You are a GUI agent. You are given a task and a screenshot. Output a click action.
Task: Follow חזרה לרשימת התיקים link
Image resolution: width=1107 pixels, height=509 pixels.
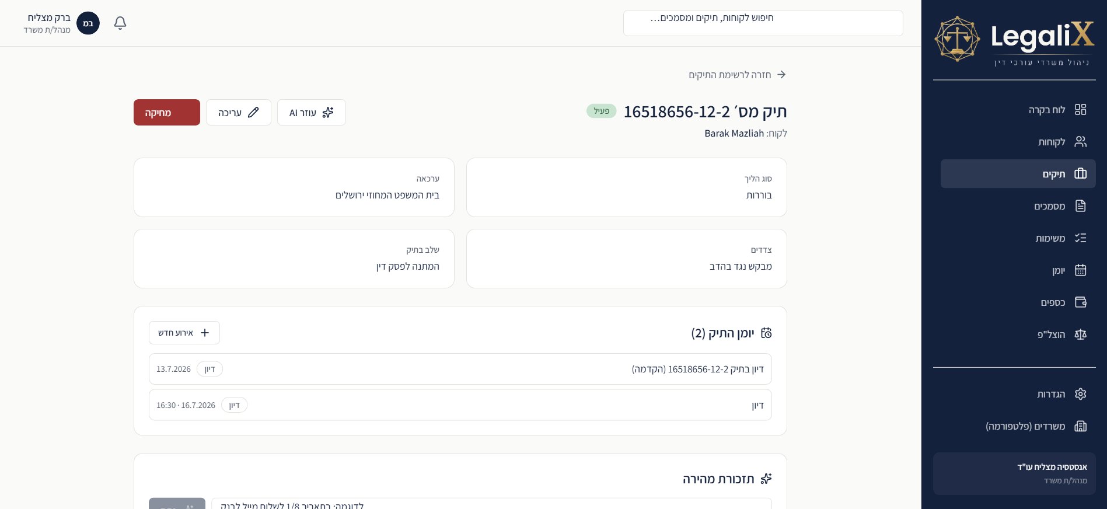point(738,75)
